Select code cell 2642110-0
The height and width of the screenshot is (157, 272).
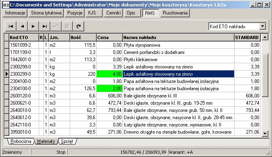[24, 125]
